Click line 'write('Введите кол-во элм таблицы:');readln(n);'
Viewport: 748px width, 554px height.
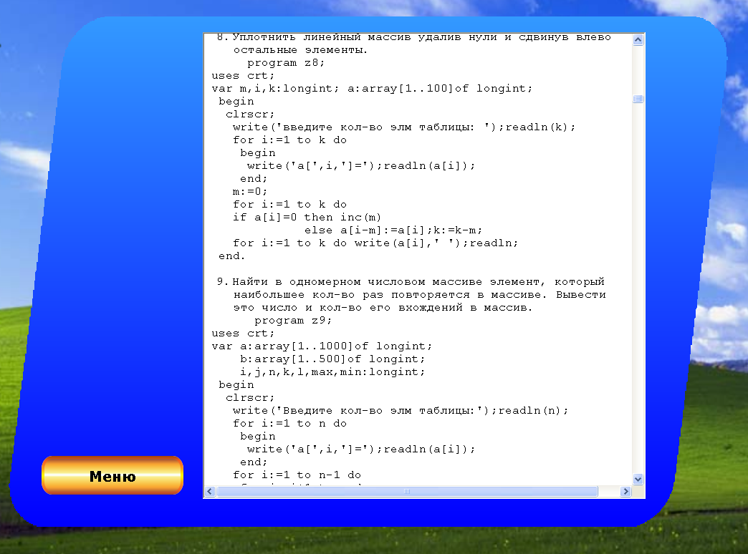(x=401, y=411)
